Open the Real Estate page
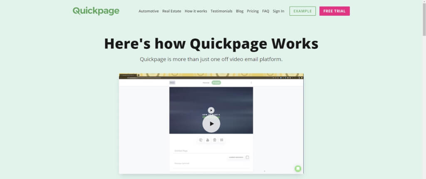 [172, 11]
